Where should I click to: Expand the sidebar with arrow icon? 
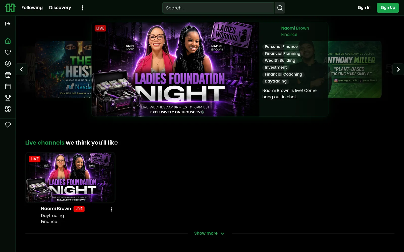point(8,24)
